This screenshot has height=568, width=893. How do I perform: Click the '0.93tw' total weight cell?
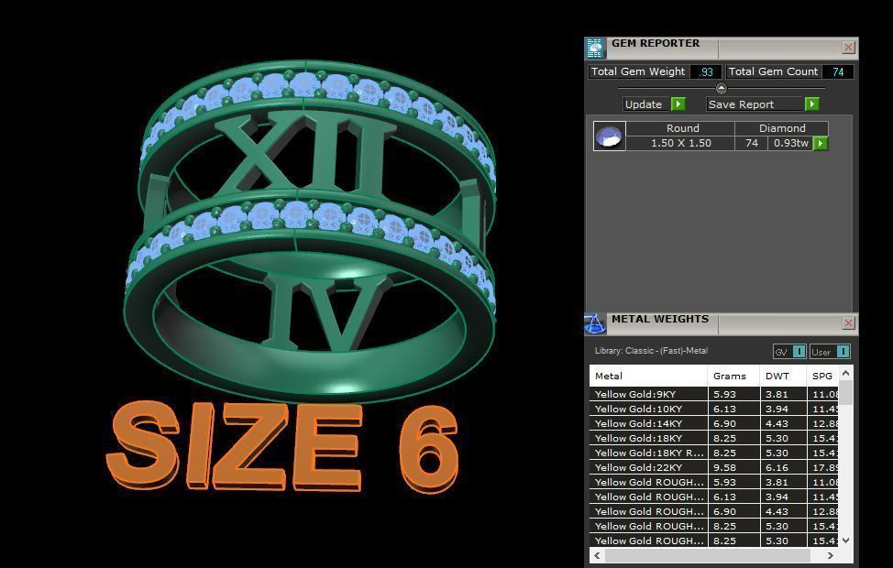tap(790, 144)
